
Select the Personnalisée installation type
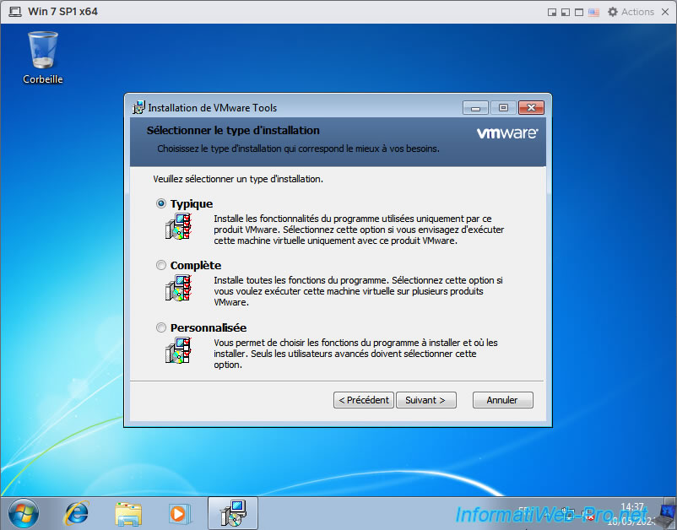[161, 327]
